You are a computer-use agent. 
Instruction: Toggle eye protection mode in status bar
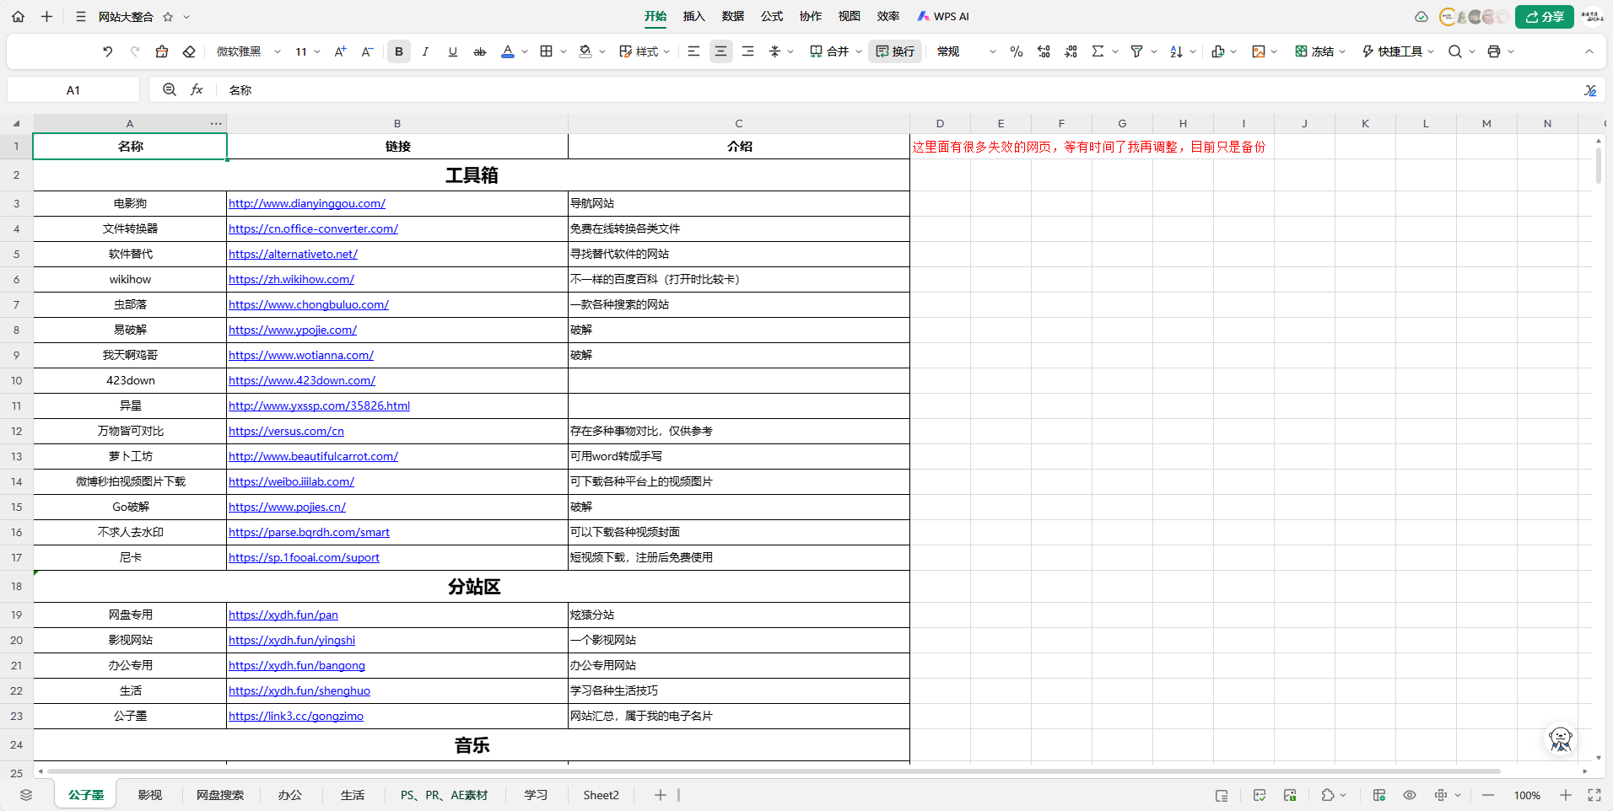[x=1409, y=795]
